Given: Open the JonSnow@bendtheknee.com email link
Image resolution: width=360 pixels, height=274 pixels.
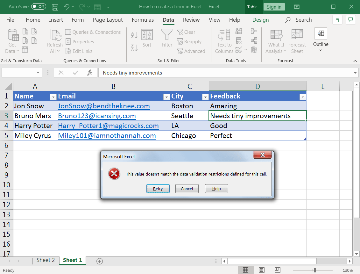Looking at the screenshot, I should pos(104,106).
